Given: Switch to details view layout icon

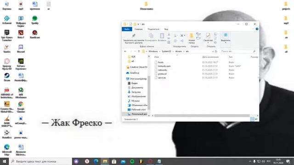Looking at the screenshot, I should (252, 119).
